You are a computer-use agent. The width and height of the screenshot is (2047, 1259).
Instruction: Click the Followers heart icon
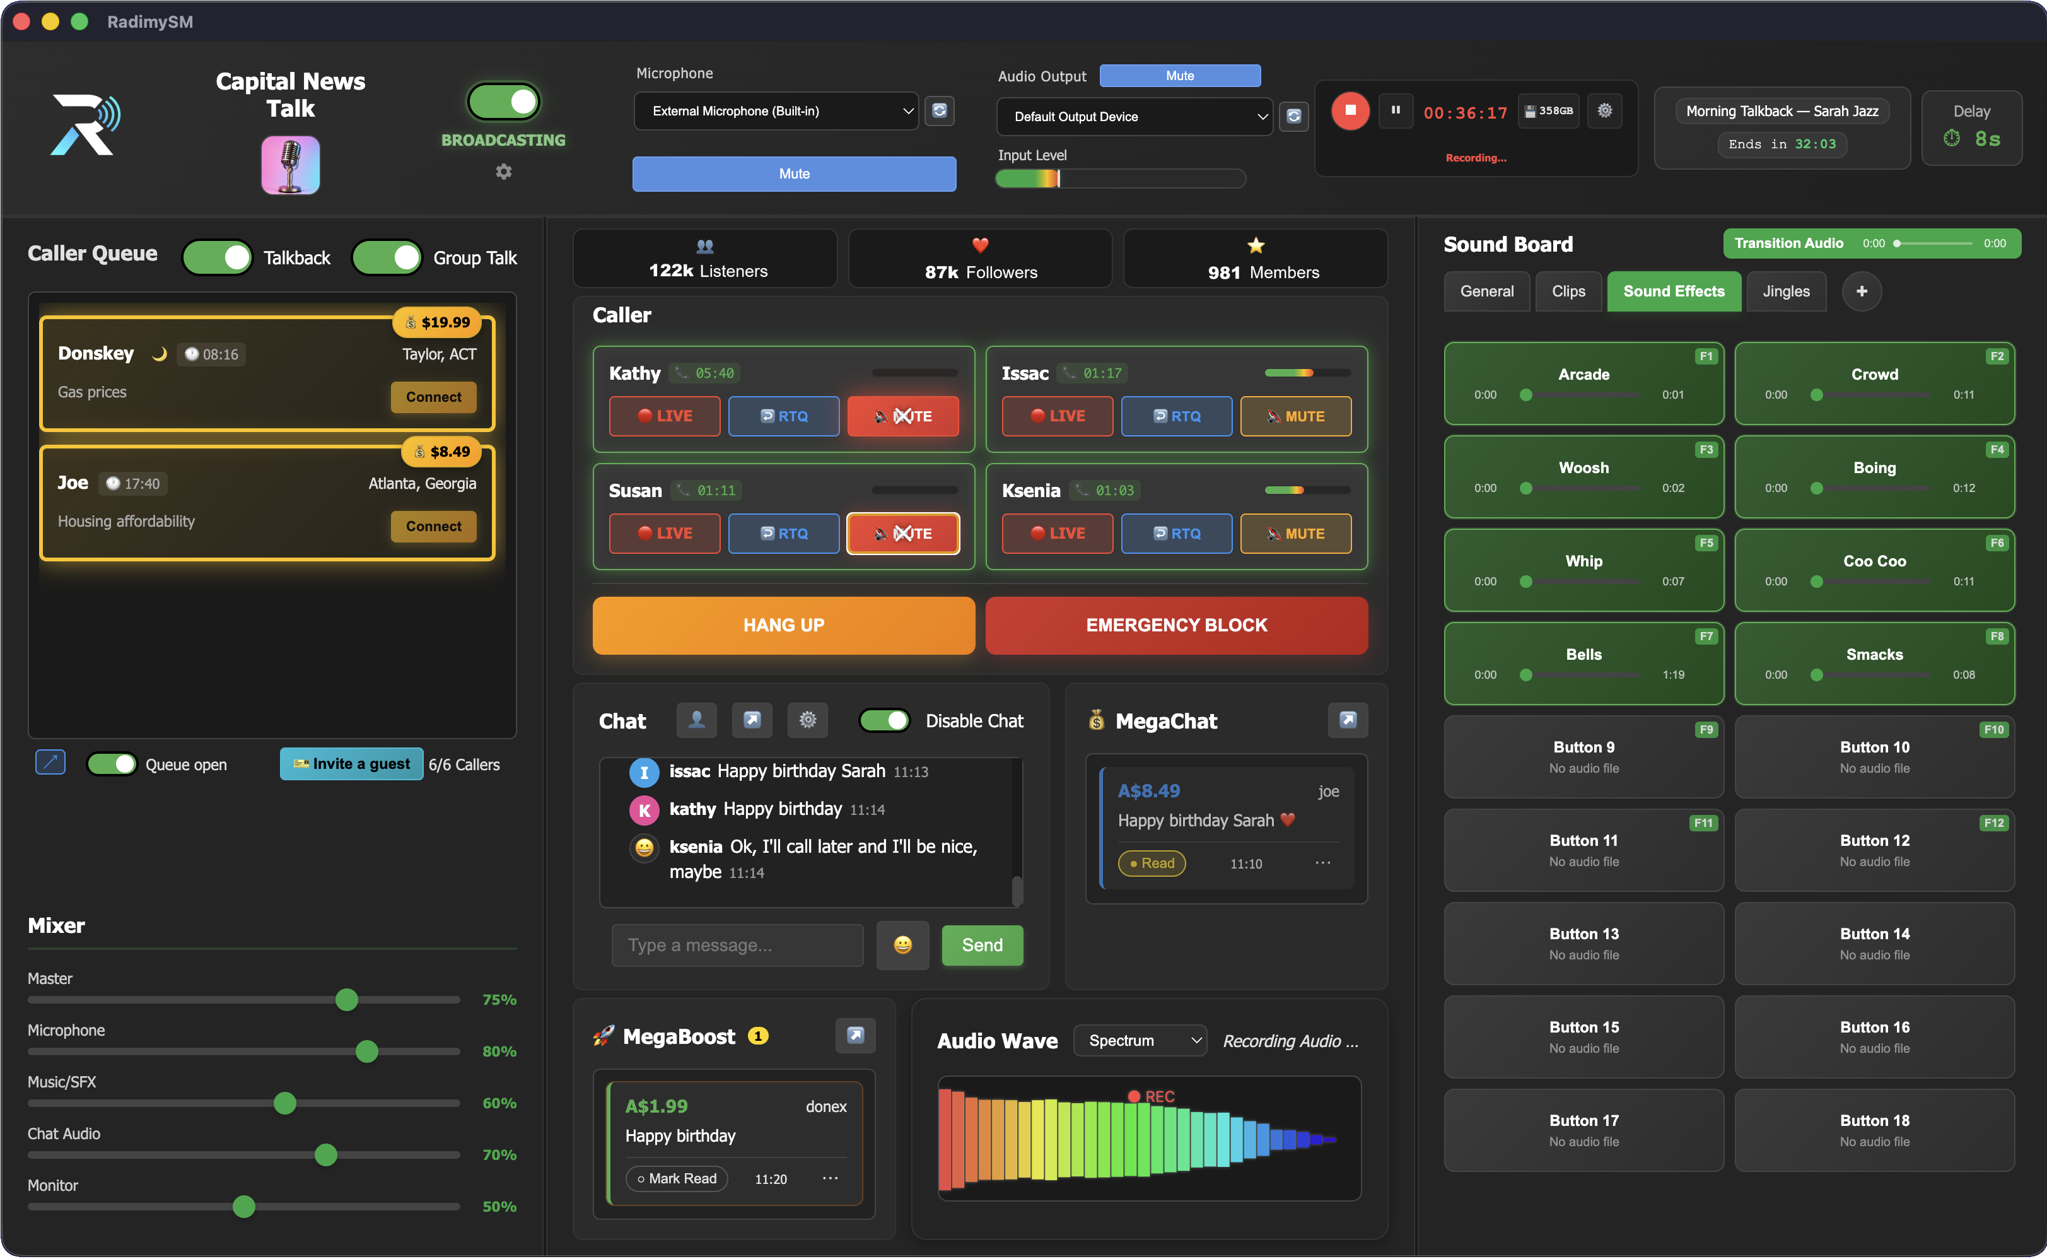(x=980, y=245)
